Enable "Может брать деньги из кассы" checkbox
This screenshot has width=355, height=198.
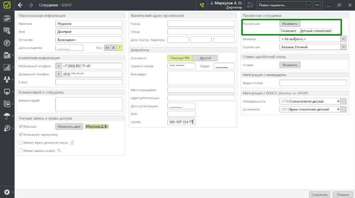[21, 142]
